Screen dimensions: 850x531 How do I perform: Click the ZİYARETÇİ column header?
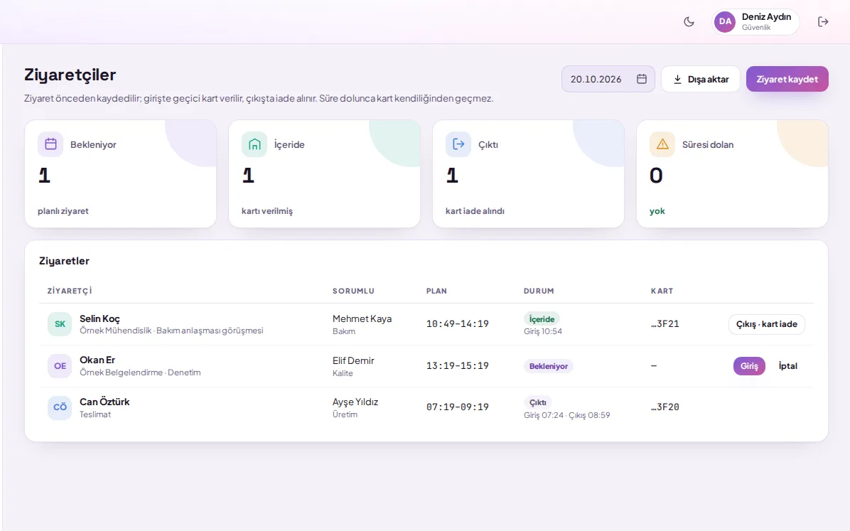70,291
